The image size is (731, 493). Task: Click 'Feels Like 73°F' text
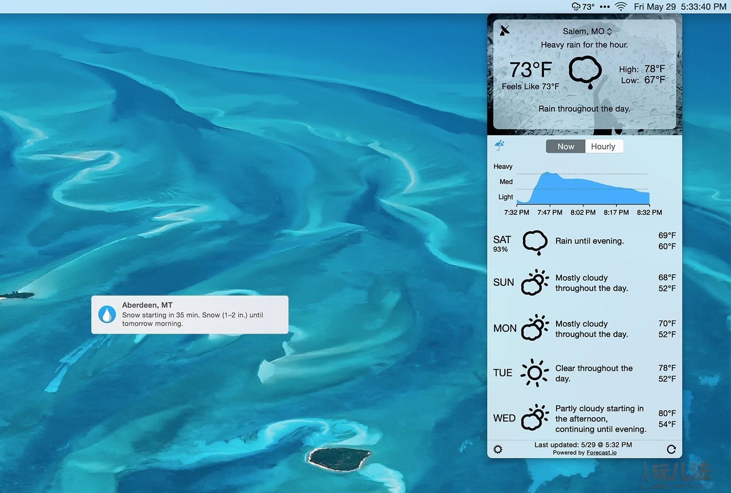530,86
